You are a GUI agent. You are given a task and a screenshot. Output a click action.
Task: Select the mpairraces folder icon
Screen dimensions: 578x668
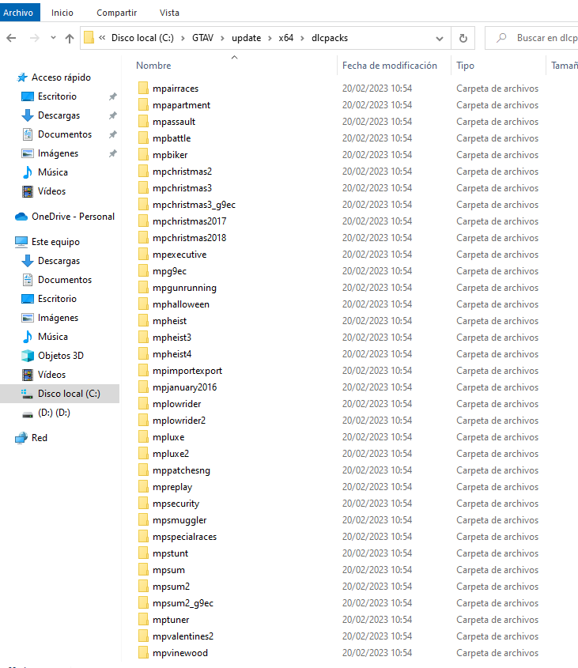[143, 89]
